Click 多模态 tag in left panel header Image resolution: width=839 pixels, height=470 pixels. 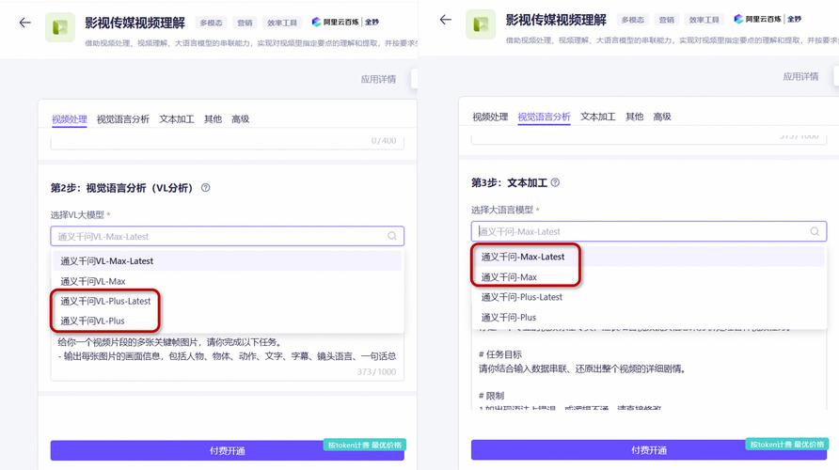click(x=211, y=23)
